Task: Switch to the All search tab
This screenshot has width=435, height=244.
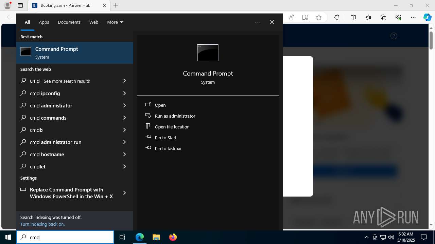Action: 27,22
